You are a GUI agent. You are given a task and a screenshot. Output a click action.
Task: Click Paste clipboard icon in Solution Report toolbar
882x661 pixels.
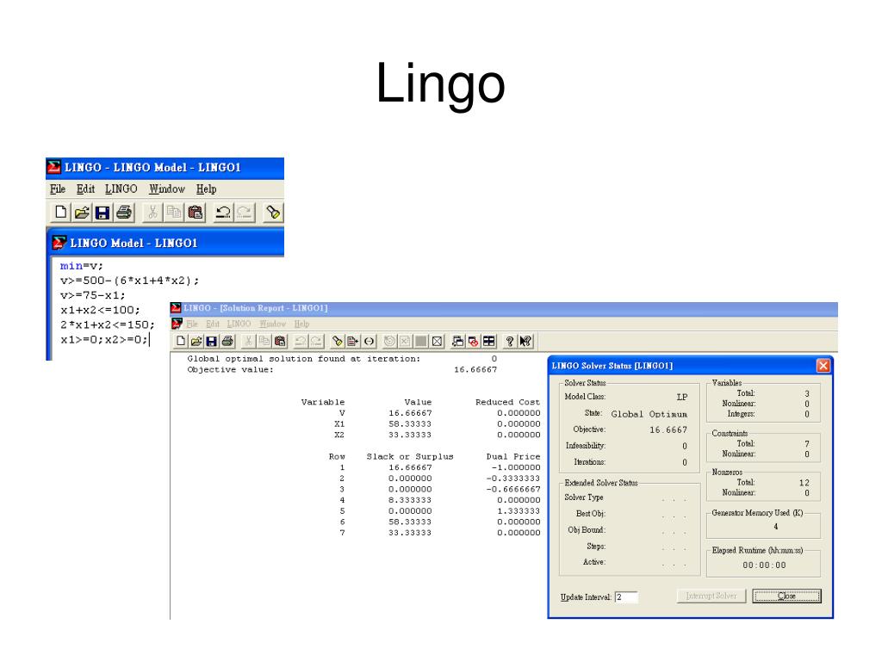(280, 341)
